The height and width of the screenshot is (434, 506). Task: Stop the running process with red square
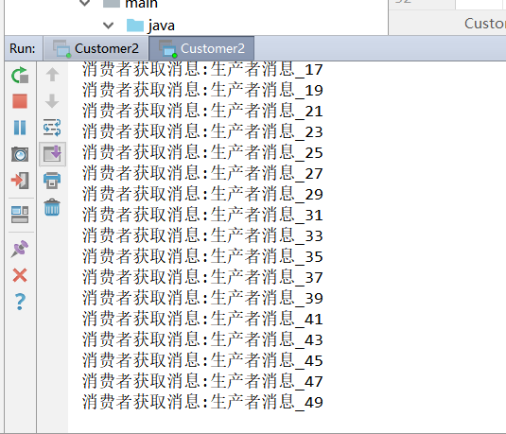click(x=20, y=101)
